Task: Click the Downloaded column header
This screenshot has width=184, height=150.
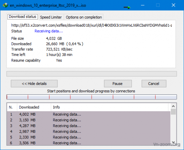Action: tap(34, 107)
